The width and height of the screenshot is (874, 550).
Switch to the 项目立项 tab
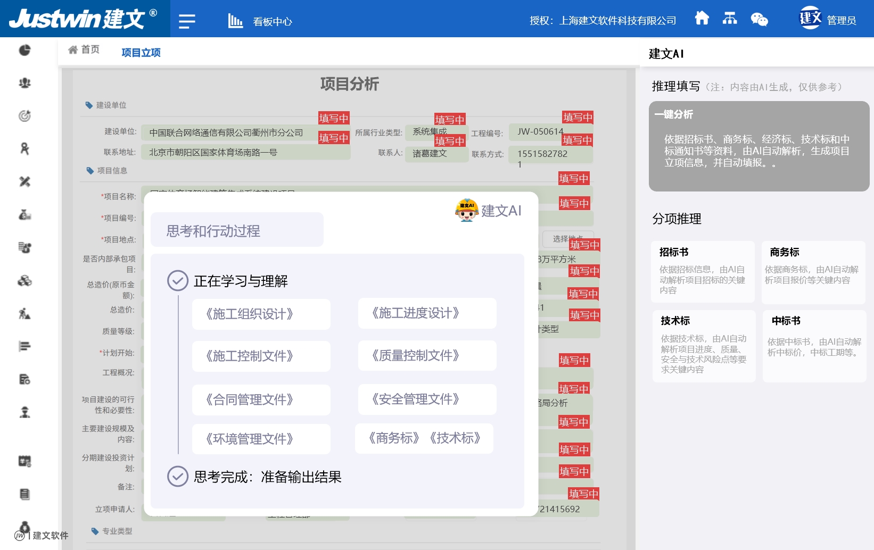pyautogui.click(x=141, y=52)
